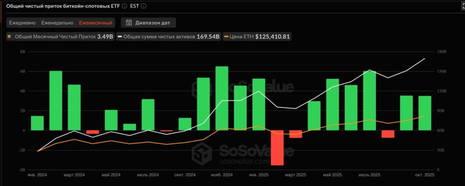Click the июль 2024 axis label
The image size is (465, 186).
point(148,175)
